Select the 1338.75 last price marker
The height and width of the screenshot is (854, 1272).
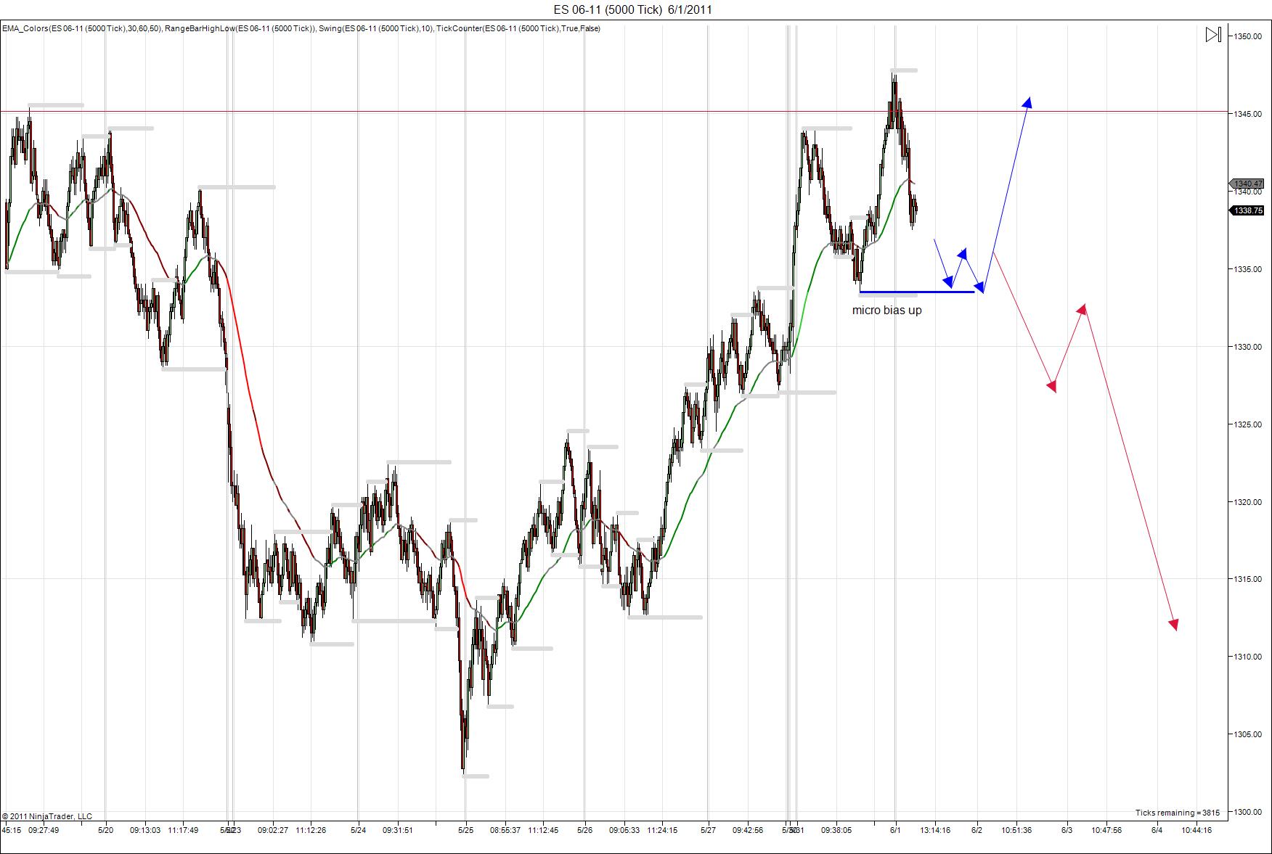coord(1247,210)
